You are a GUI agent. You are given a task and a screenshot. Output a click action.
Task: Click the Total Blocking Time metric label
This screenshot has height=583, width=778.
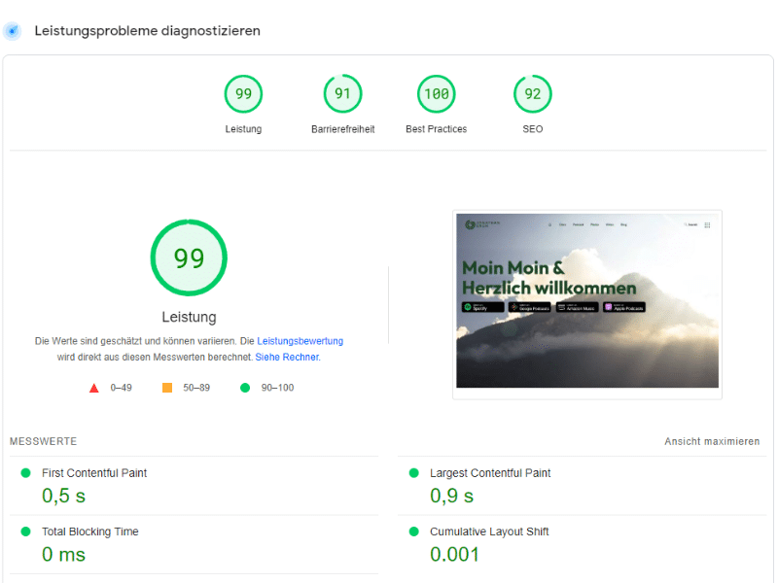pyautogui.click(x=89, y=532)
